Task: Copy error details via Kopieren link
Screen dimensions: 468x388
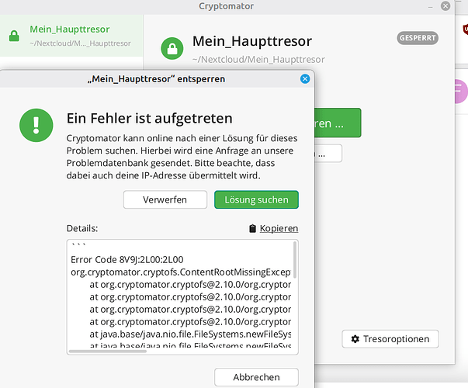Action: [279, 229]
